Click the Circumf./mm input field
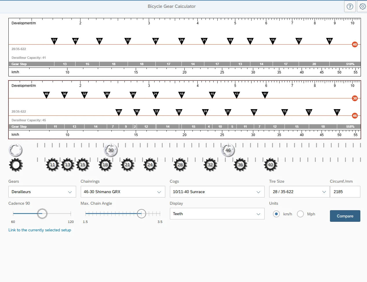The image size is (367, 282). [x=345, y=192]
